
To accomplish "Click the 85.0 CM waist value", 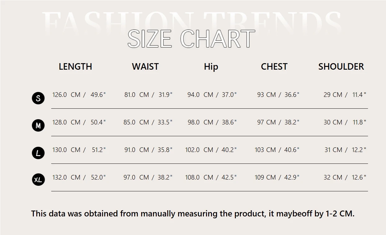I will click(x=136, y=122).
